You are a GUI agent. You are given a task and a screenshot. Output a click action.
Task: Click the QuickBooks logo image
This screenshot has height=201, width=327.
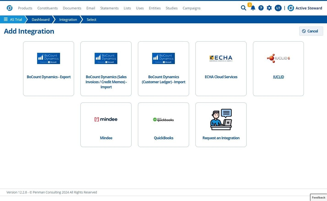[x=163, y=119]
